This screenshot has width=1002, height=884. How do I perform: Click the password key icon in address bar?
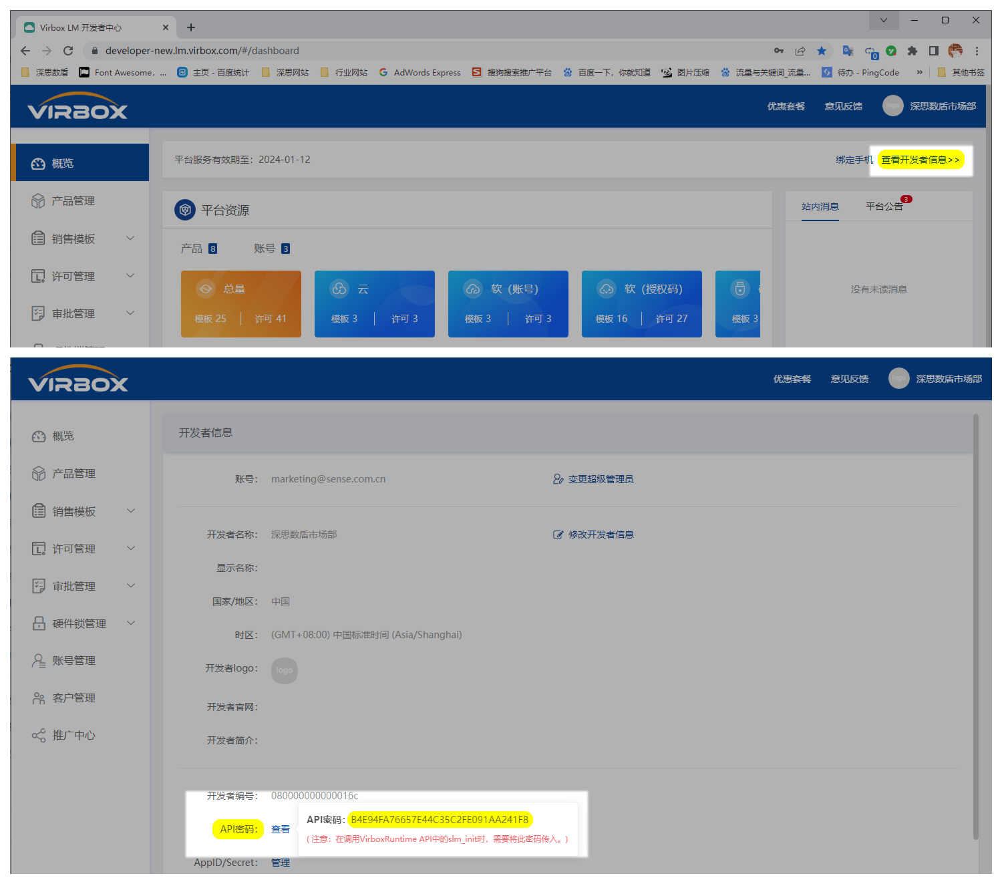[779, 51]
